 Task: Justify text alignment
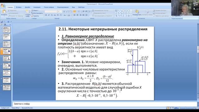coord(83,15)
